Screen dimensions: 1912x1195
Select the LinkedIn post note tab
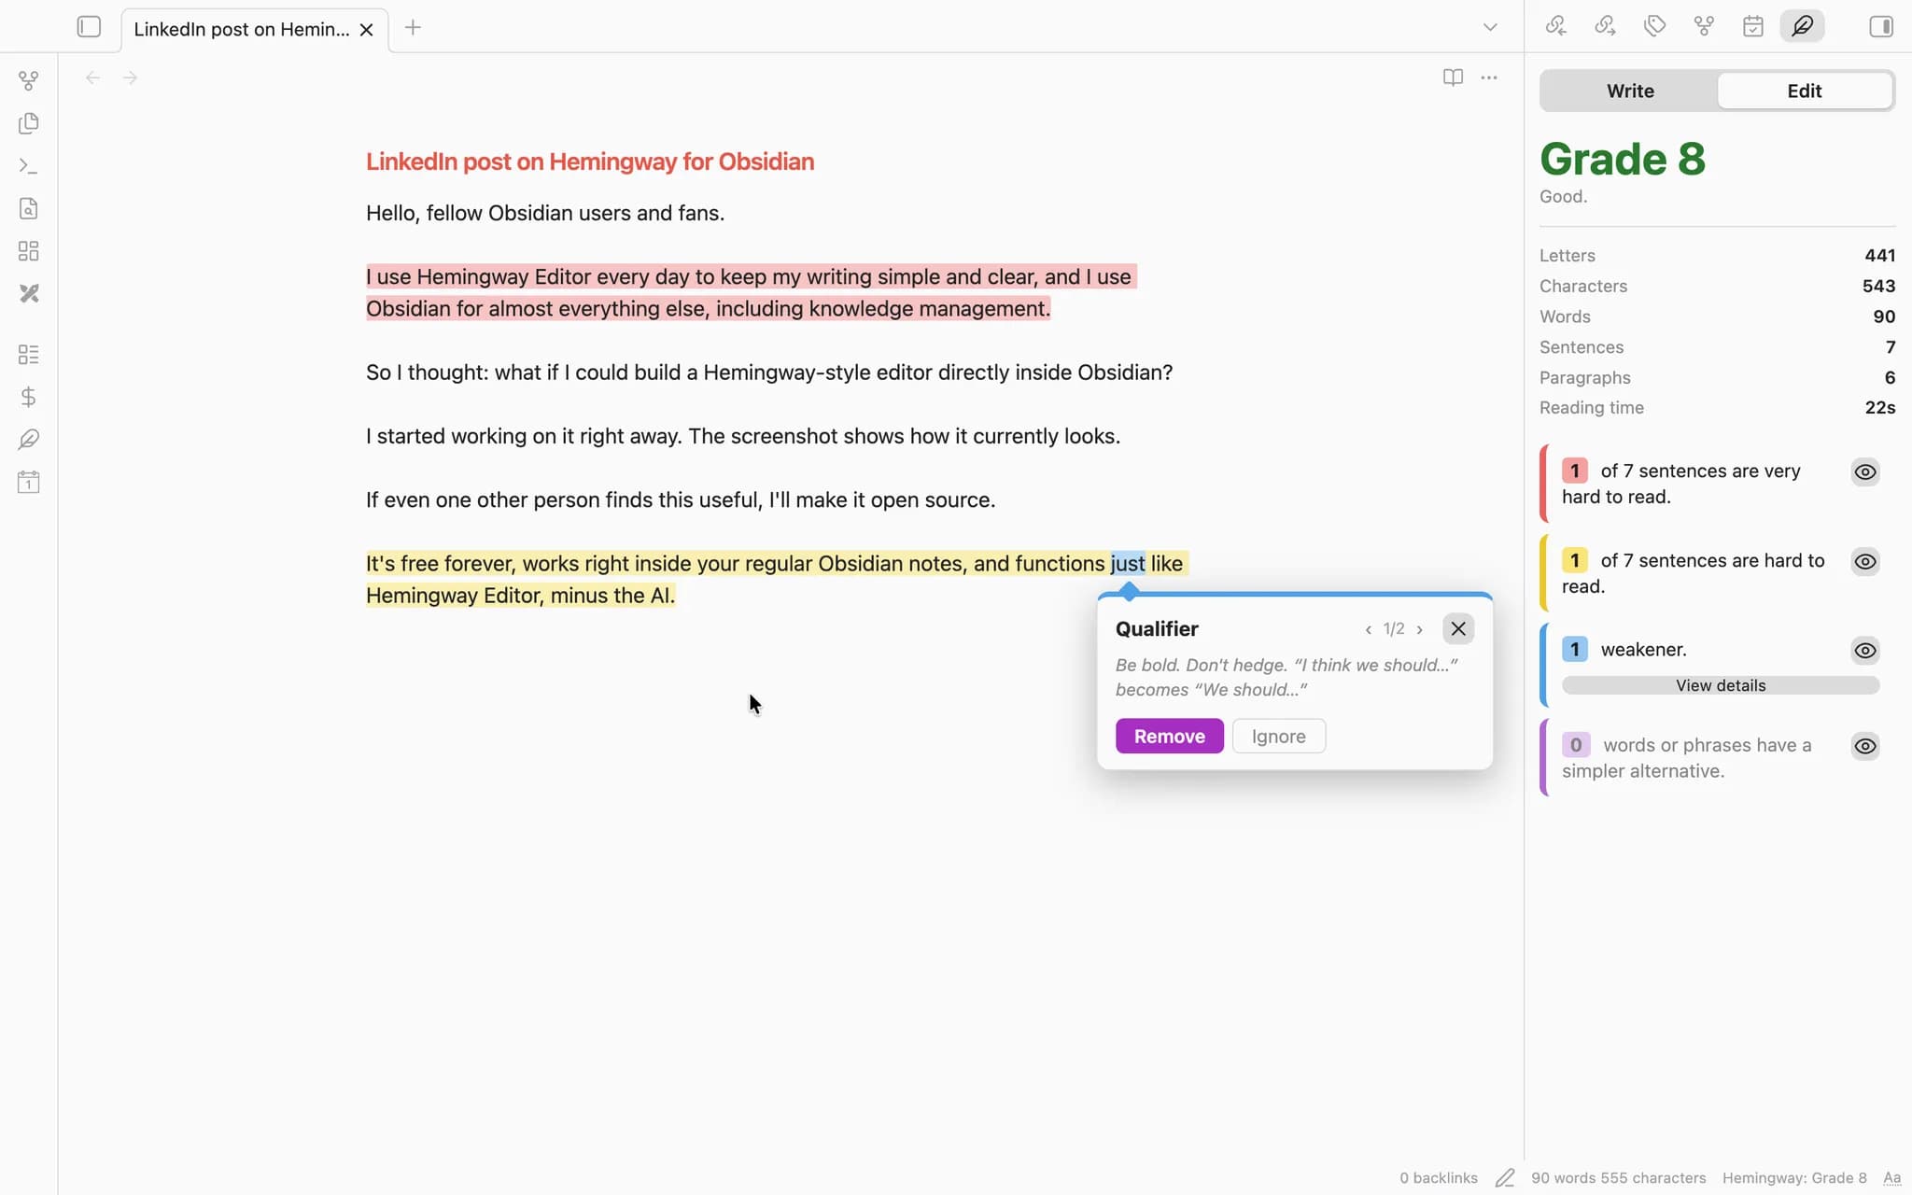pyautogui.click(x=241, y=29)
